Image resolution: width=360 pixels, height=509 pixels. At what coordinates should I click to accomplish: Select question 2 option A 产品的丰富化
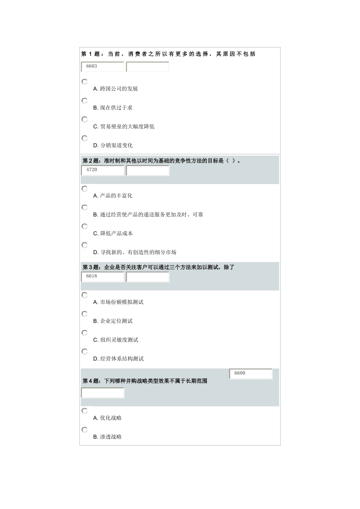click(85, 189)
